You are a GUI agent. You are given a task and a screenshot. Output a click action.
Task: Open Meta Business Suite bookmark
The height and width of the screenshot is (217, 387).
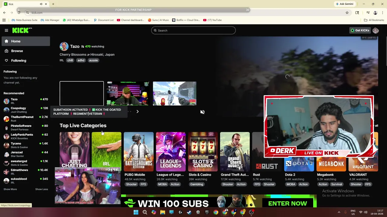(x=24, y=20)
